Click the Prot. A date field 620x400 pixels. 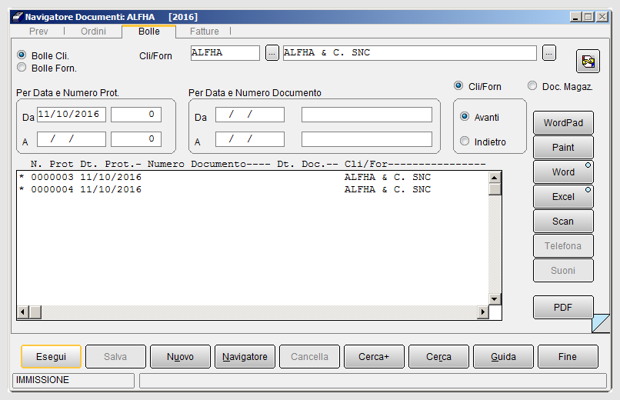click(72, 139)
